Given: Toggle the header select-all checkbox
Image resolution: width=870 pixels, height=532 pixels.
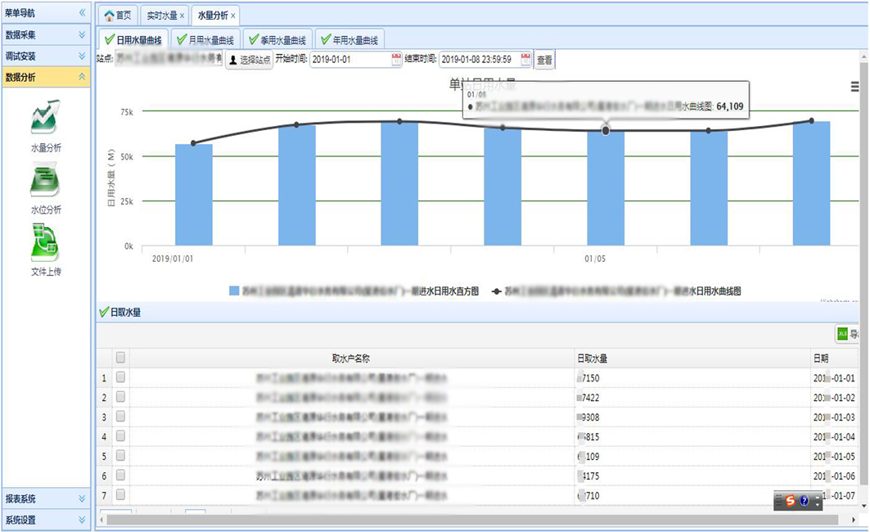Looking at the screenshot, I should coord(120,357).
